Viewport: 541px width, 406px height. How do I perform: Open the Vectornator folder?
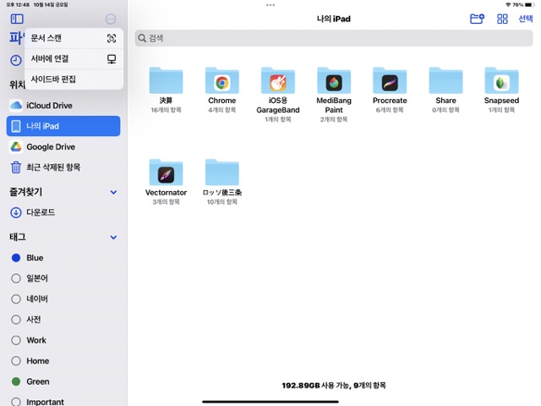click(166, 182)
